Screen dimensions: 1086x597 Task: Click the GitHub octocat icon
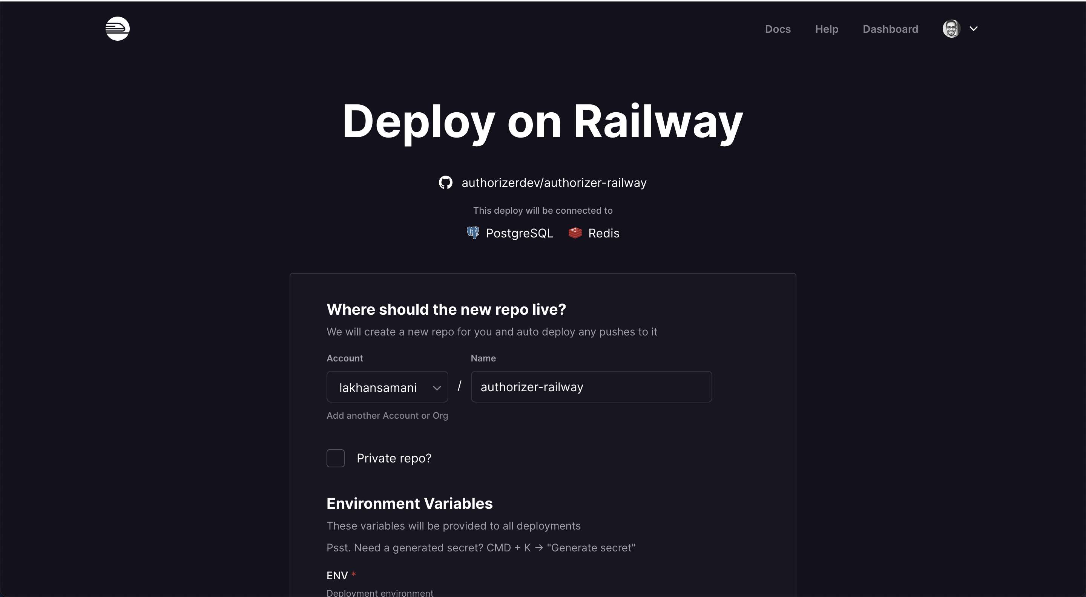click(x=445, y=182)
